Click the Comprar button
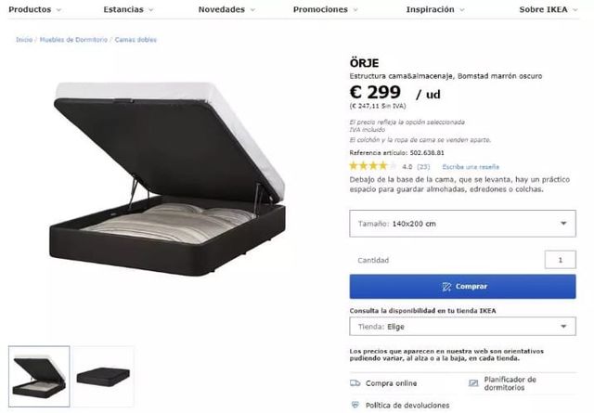 tap(462, 287)
